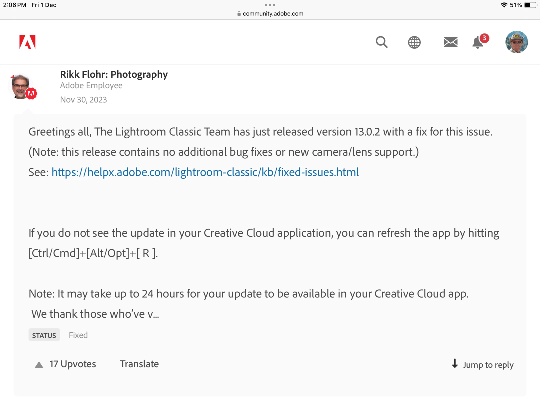Click the 17 Upvotes count
Screen dimensions: 540x405
[73, 364]
